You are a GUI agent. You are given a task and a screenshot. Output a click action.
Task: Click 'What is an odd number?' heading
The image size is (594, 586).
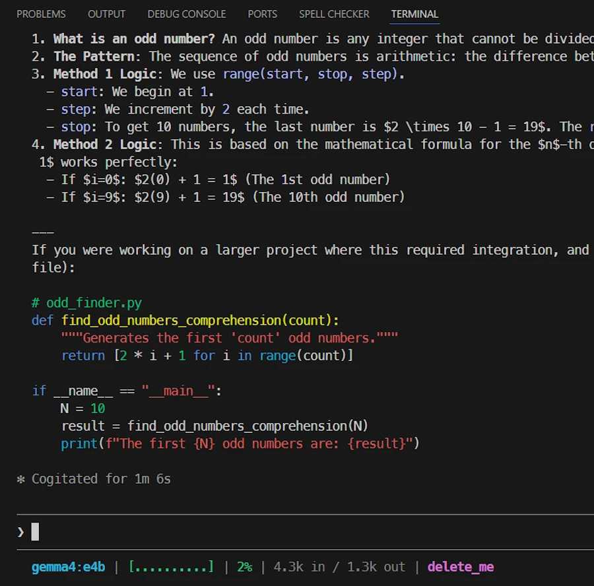(x=134, y=39)
